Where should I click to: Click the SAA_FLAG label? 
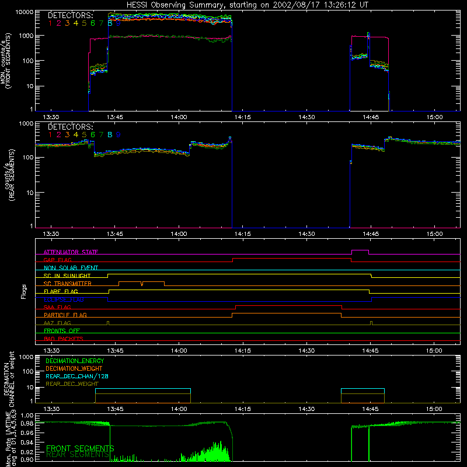pyautogui.click(x=57, y=307)
